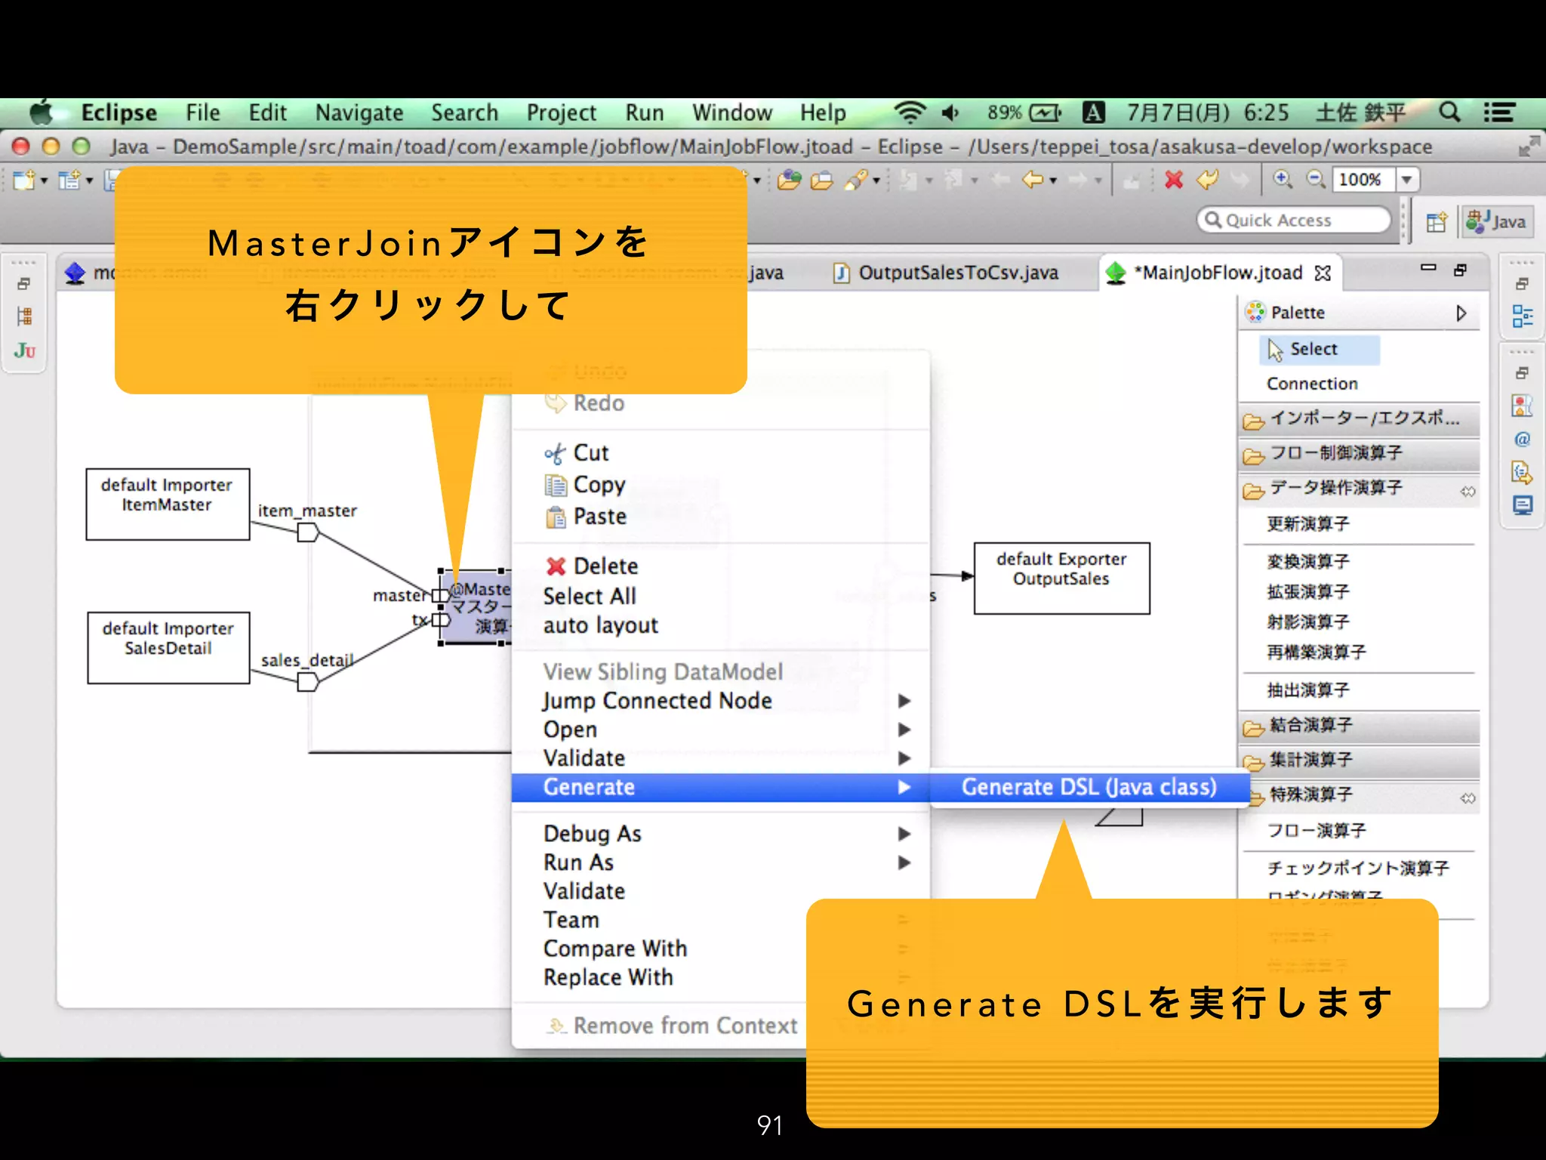Select Delete in the context menu
This screenshot has height=1160, width=1546.
[605, 566]
